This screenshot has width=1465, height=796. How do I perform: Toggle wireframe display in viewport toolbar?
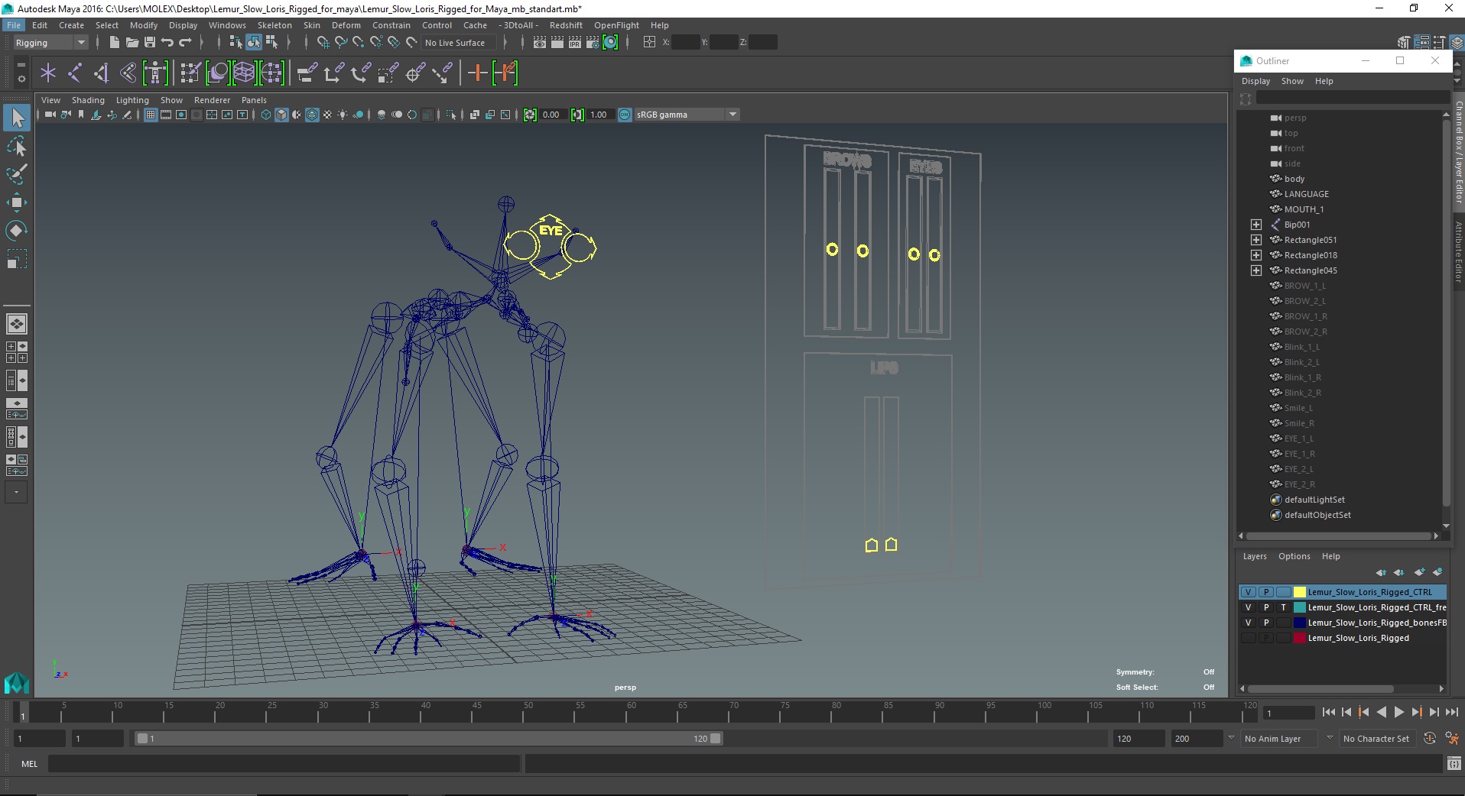[x=266, y=115]
